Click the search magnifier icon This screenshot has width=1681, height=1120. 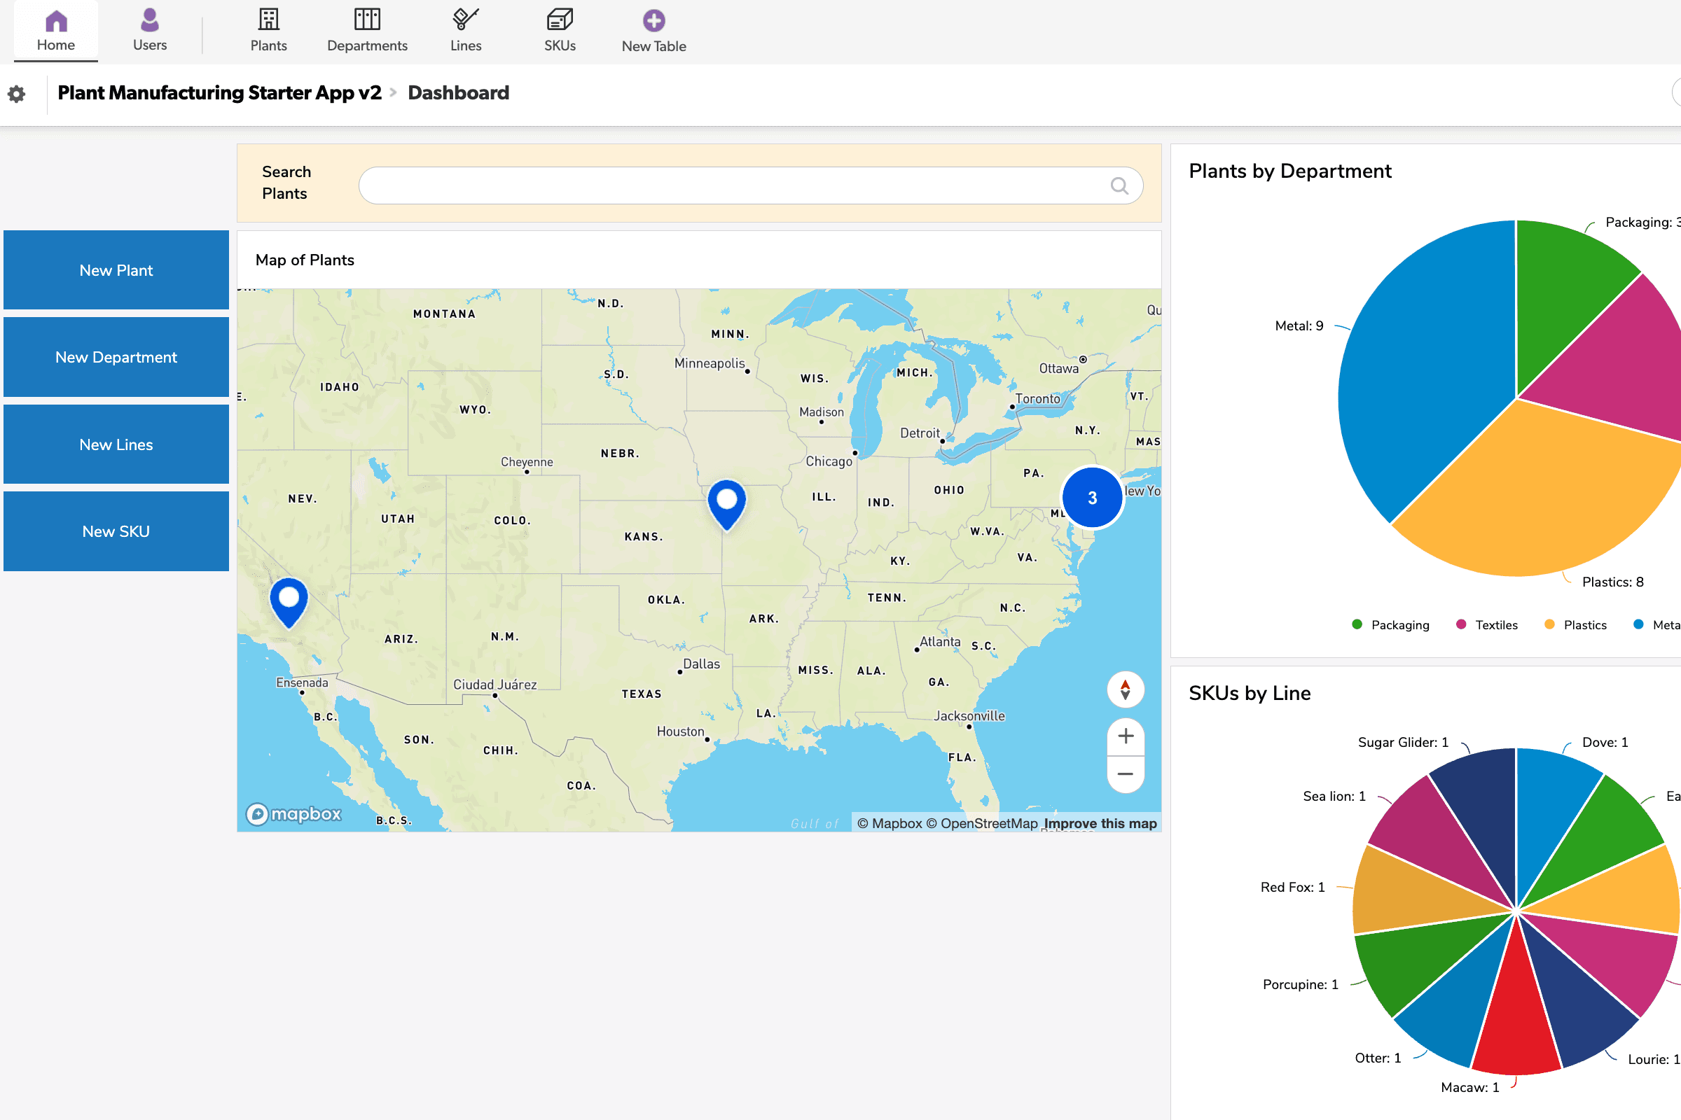coord(1120,185)
